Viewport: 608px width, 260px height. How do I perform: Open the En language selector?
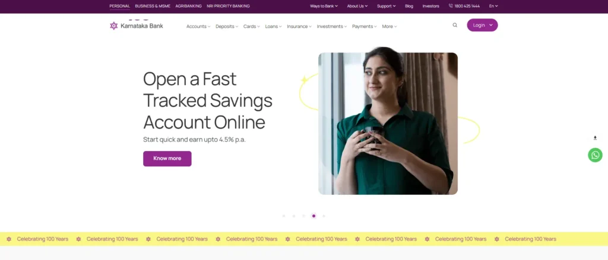pos(493,6)
